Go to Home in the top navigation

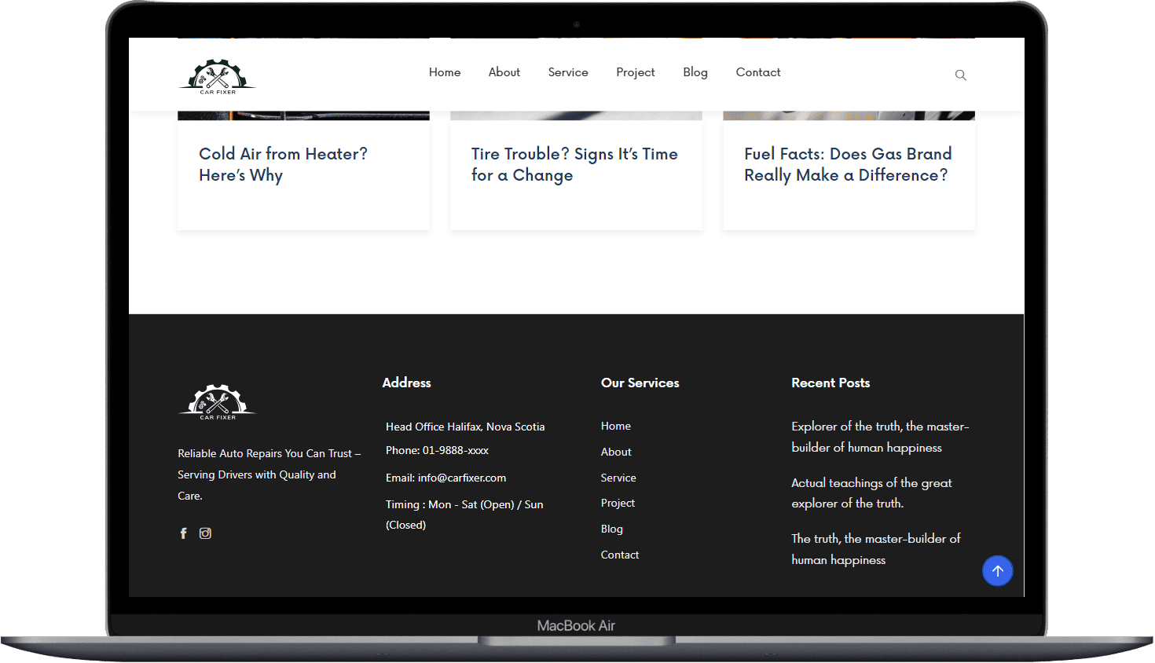point(445,72)
